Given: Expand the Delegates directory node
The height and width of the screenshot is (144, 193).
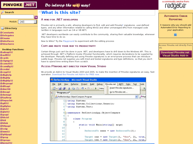Looking at the screenshot, I should (1, 35).
